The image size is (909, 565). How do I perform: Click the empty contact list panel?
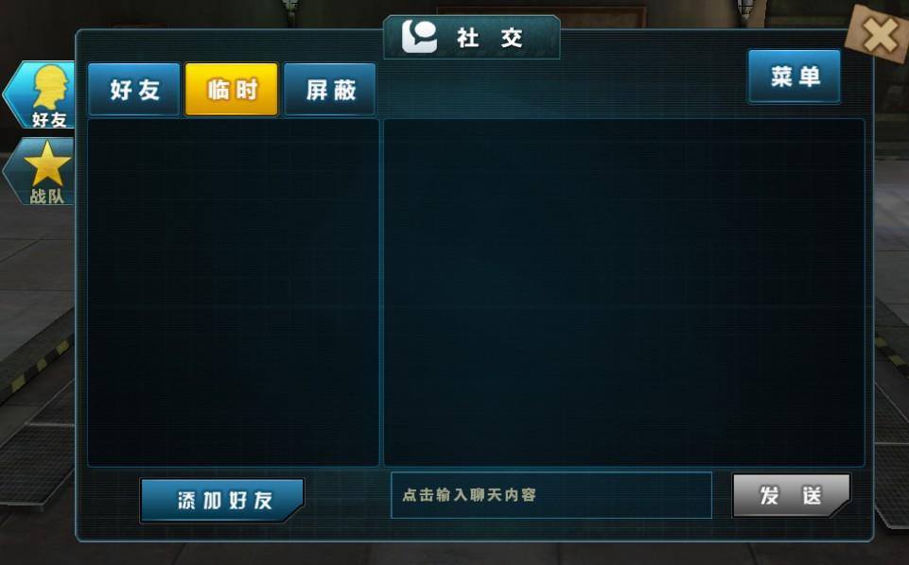(233, 292)
